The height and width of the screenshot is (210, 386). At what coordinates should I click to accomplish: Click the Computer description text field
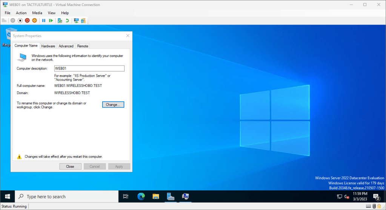click(x=89, y=68)
